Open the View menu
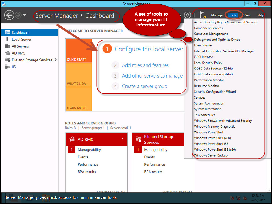 coord(247,15)
